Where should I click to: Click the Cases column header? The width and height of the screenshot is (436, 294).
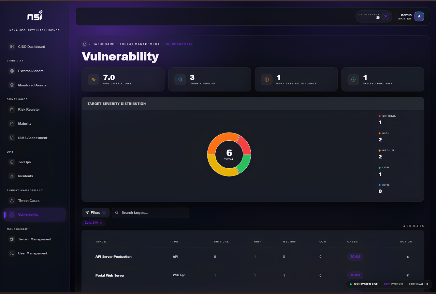(353, 242)
